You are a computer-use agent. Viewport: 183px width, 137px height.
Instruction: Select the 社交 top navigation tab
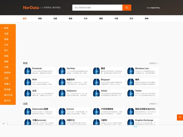131,19
